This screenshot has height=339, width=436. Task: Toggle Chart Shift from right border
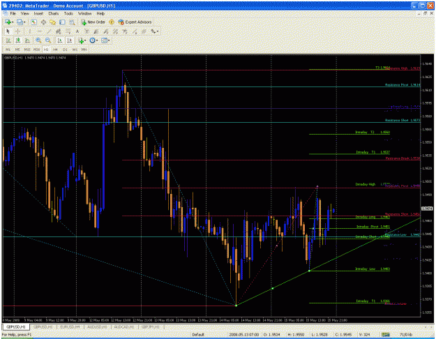coord(70,40)
